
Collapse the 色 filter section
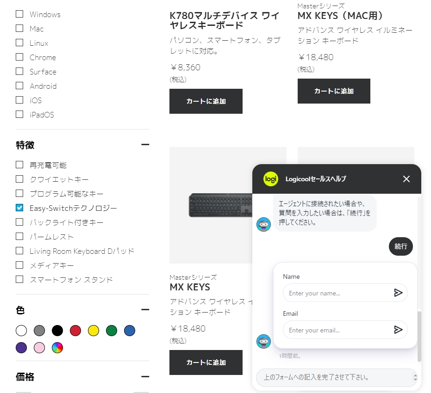click(145, 310)
